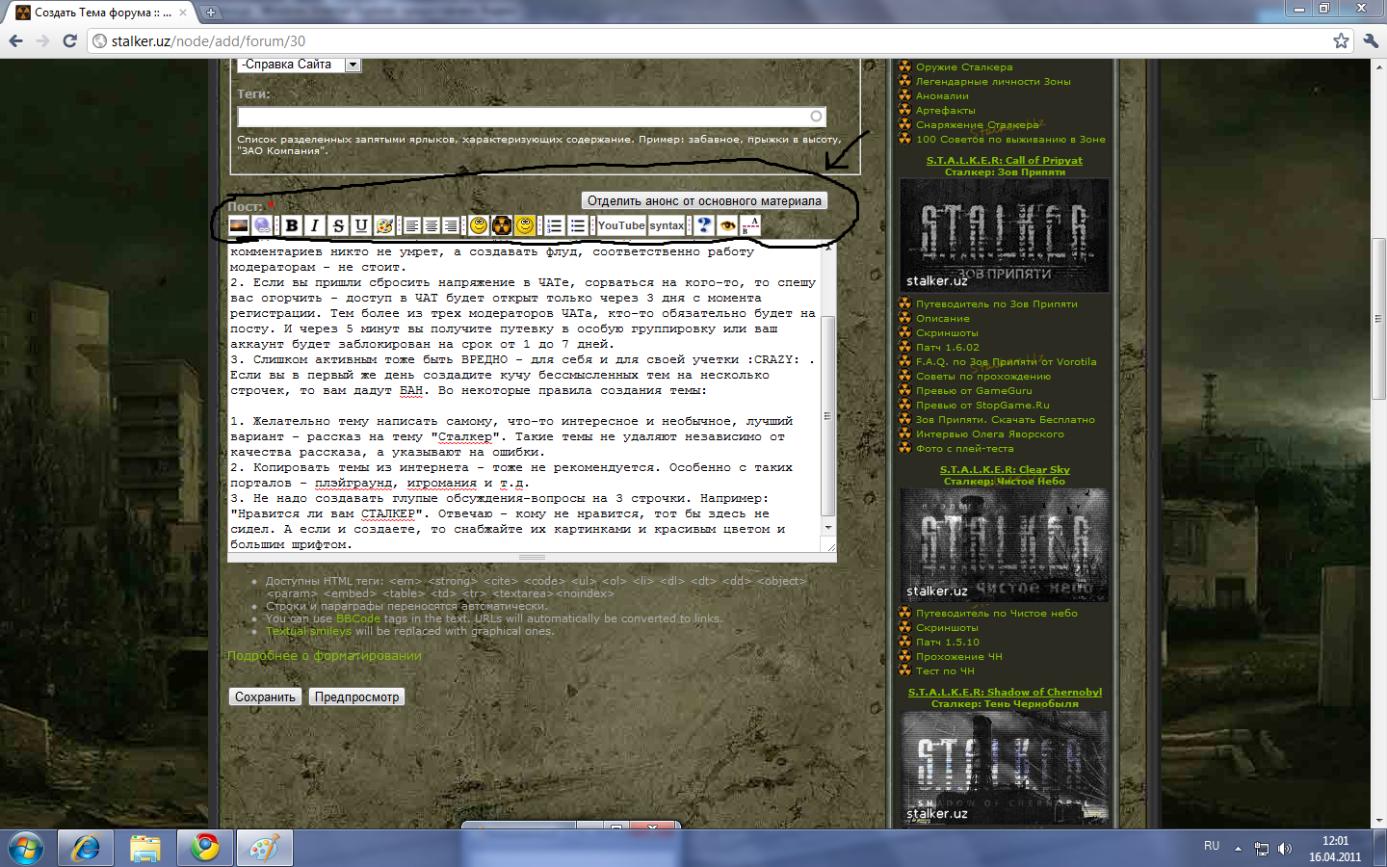
Task: Click the insert image icon
Action: coord(239,225)
